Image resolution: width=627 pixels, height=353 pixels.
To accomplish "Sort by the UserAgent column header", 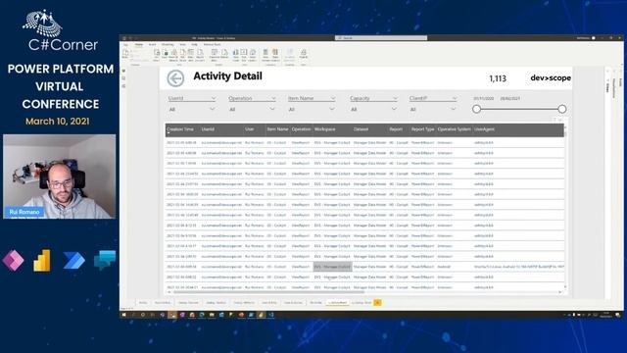I will click(484, 129).
